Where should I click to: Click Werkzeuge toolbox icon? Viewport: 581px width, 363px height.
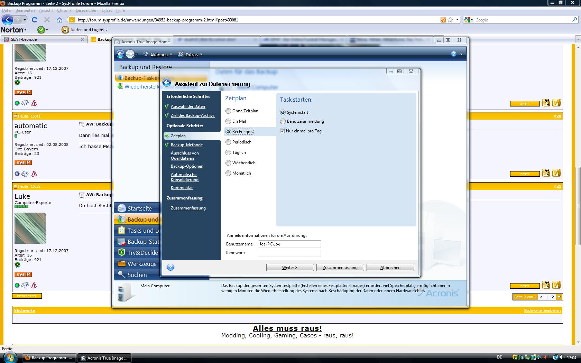tap(121, 263)
